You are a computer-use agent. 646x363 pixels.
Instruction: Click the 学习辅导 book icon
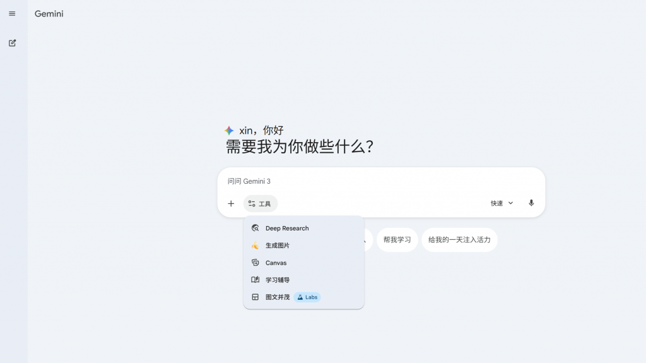click(x=255, y=280)
